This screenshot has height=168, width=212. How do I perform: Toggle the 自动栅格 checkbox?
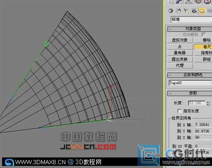click(204, 34)
